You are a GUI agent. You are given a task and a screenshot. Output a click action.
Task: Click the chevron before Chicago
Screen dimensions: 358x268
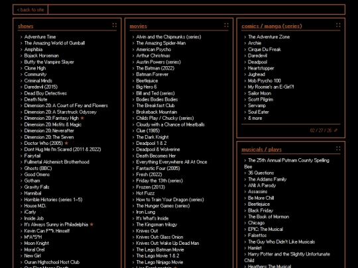[x=245, y=223]
